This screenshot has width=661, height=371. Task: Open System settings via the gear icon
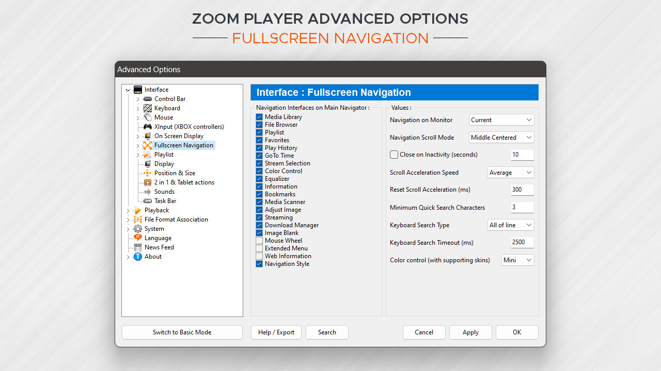pos(138,228)
